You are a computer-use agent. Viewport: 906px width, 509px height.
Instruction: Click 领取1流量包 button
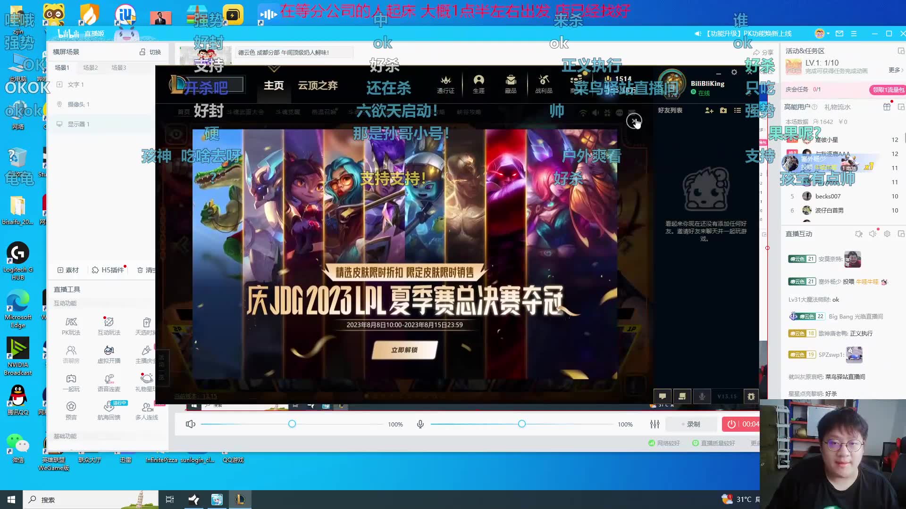pos(888,90)
